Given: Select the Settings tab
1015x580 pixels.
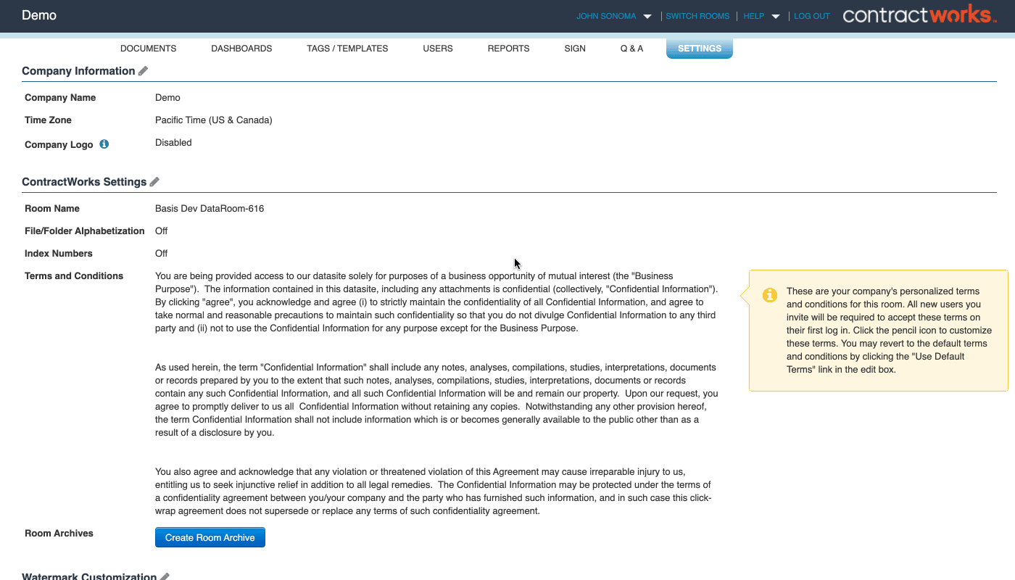Looking at the screenshot, I should 700,49.
